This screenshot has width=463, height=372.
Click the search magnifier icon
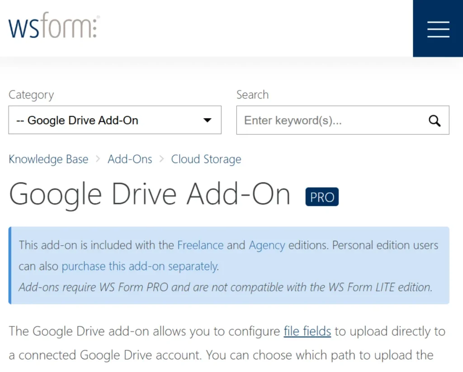[435, 120]
